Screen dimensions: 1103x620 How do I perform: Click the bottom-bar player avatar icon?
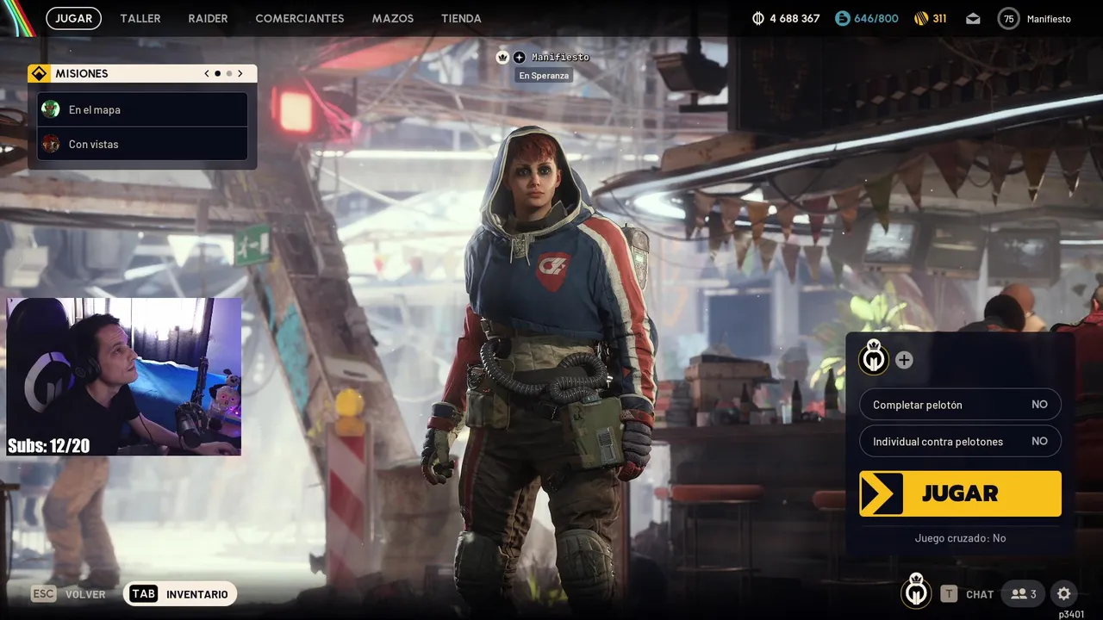click(x=916, y=592)
